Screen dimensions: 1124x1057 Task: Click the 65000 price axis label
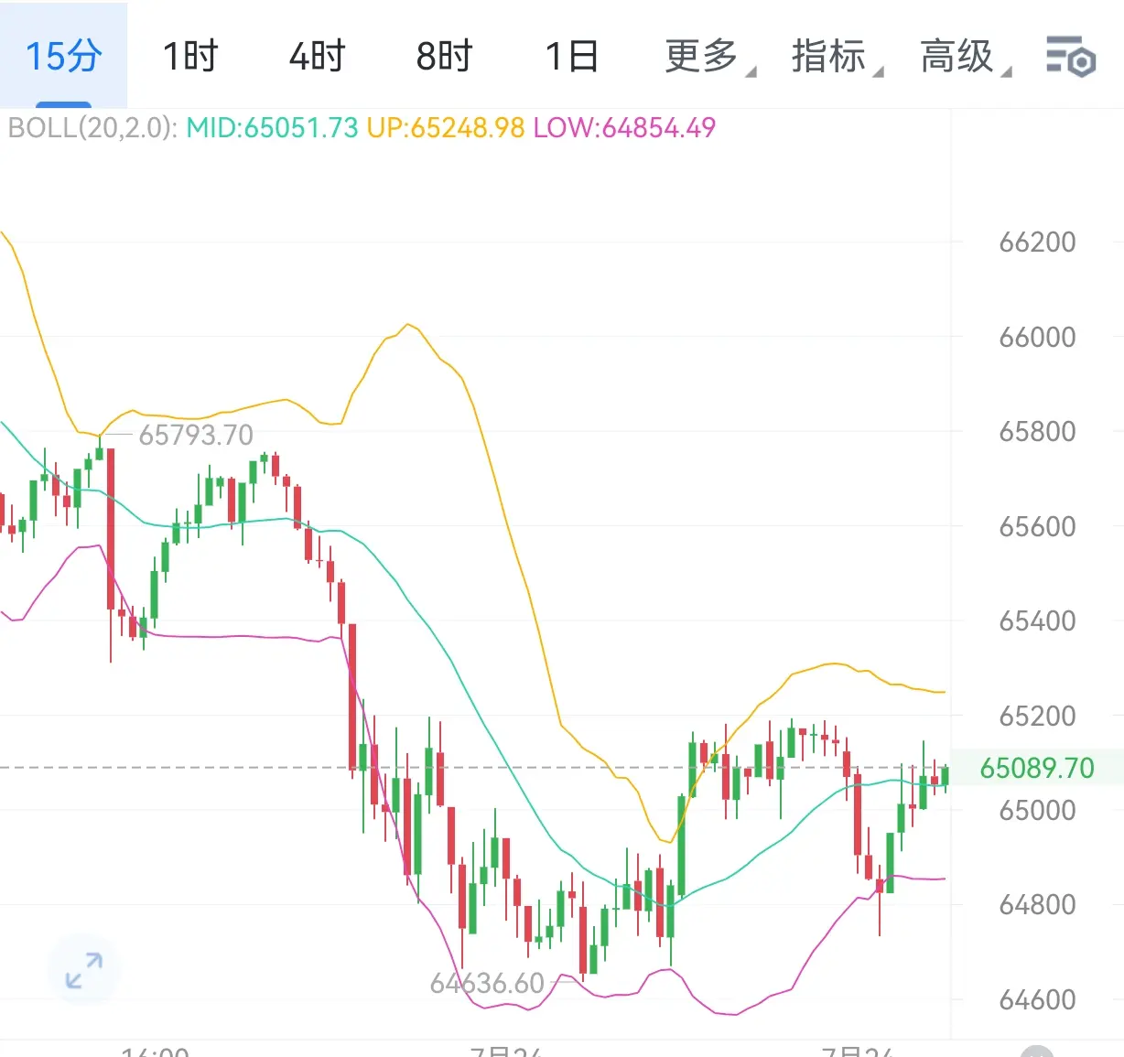(x=1037, y=810)
